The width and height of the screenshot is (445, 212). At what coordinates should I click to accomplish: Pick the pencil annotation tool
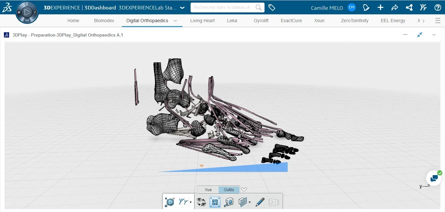[260, 202]
